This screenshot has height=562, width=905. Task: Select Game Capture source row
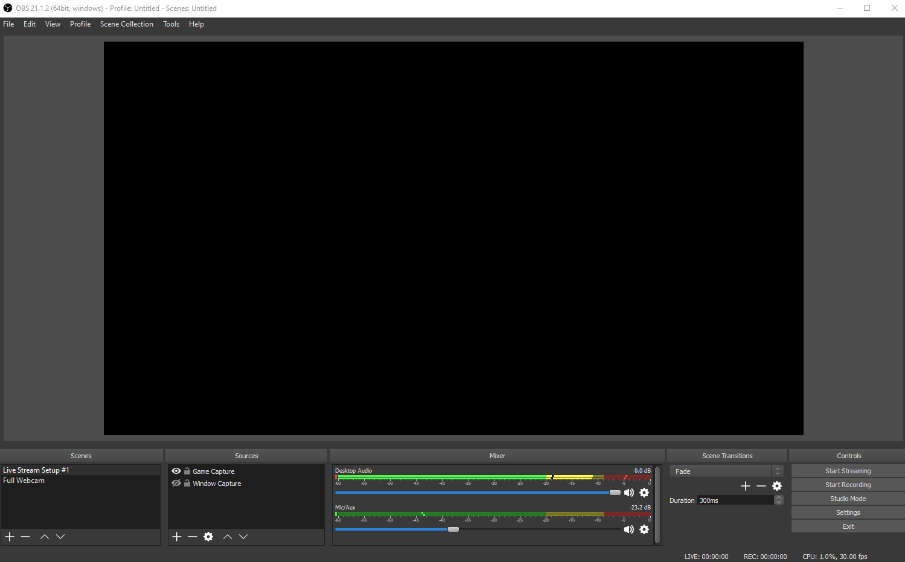[246, 471]
